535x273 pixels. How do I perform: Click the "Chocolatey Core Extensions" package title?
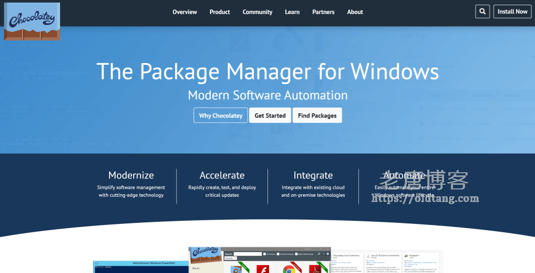click(346, 256)
